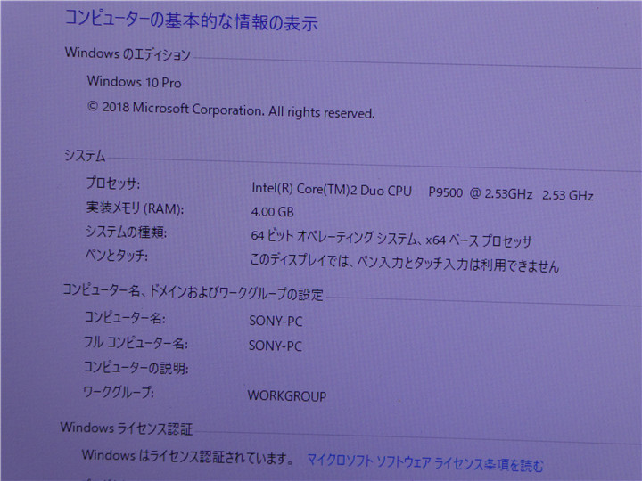Click the プロセッサ label
The height and width of the screenshot is (481, 642).
pos(113,183)
